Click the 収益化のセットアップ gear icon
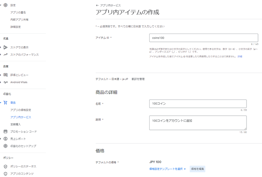 (x=6, y=146)
